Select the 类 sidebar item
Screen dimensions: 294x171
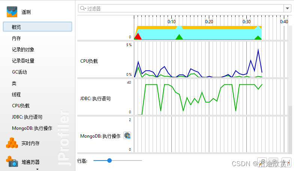click(x=14, y=83)
